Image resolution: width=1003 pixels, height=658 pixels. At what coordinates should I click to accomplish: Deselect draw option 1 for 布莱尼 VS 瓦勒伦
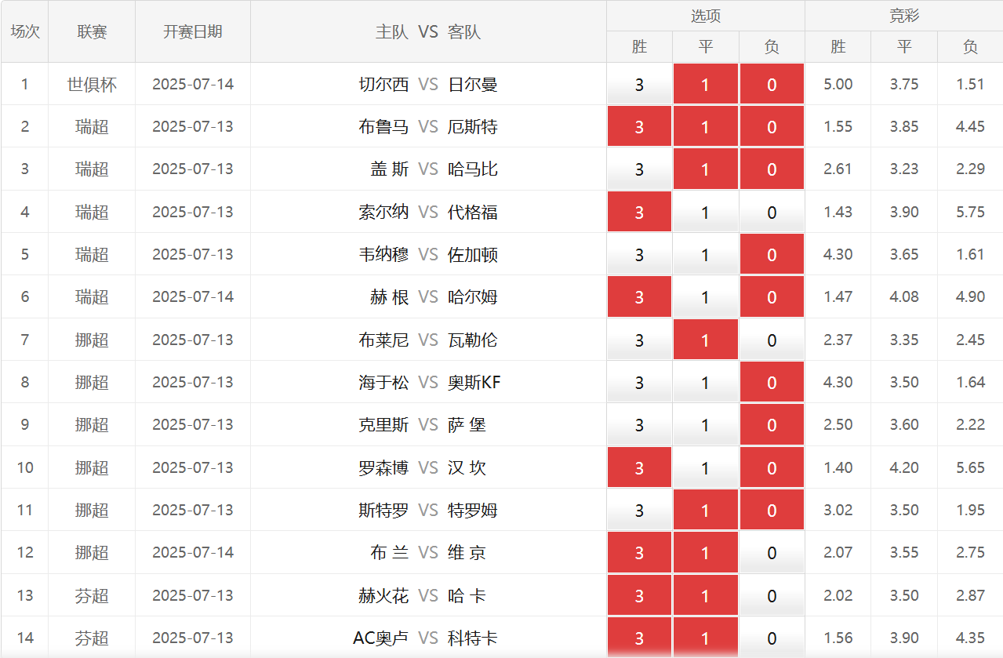[x=705, y=340]
